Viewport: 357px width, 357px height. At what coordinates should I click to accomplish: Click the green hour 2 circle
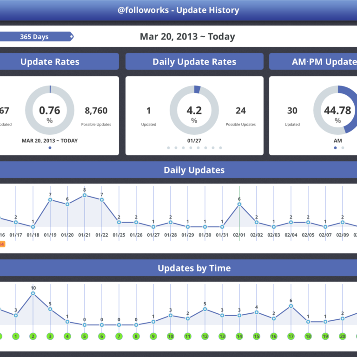click(33, 336)
